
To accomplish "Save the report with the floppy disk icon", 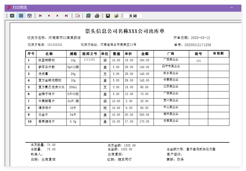I will [x=108, y=16].
